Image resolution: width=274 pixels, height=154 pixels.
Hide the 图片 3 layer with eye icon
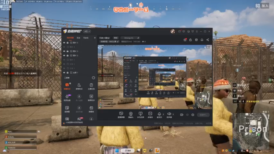tap(64, 51)
